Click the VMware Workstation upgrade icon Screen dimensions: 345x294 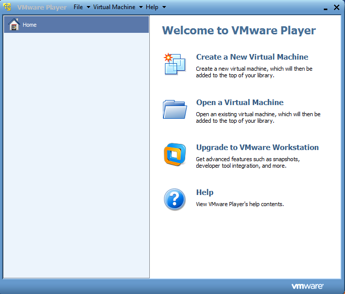tap(175, 155)
